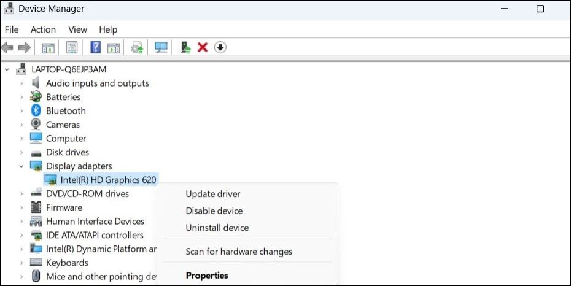Click the Audio inputs speaker icon
This screenshot has width=571, height=286.
pos(36,83)
